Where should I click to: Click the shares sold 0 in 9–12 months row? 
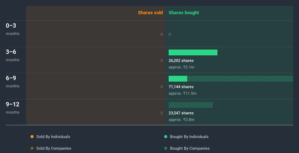(162, 113)
